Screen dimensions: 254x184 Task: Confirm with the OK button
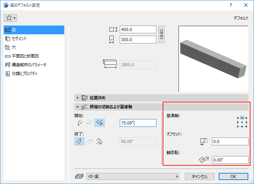pos(233,176)
